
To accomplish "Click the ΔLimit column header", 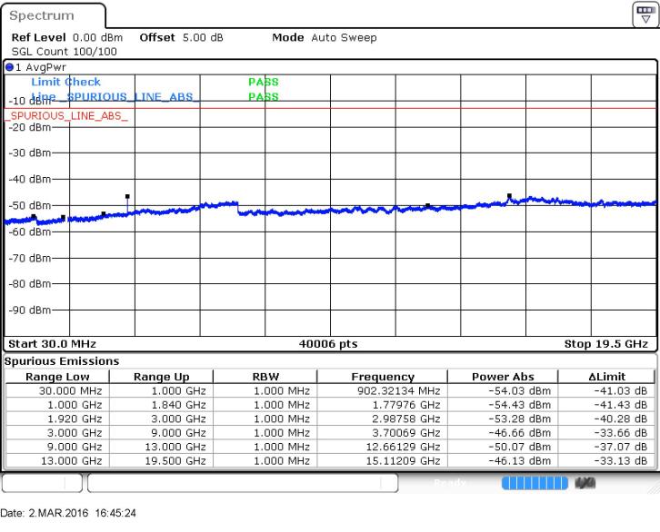I will click(607, 377).
